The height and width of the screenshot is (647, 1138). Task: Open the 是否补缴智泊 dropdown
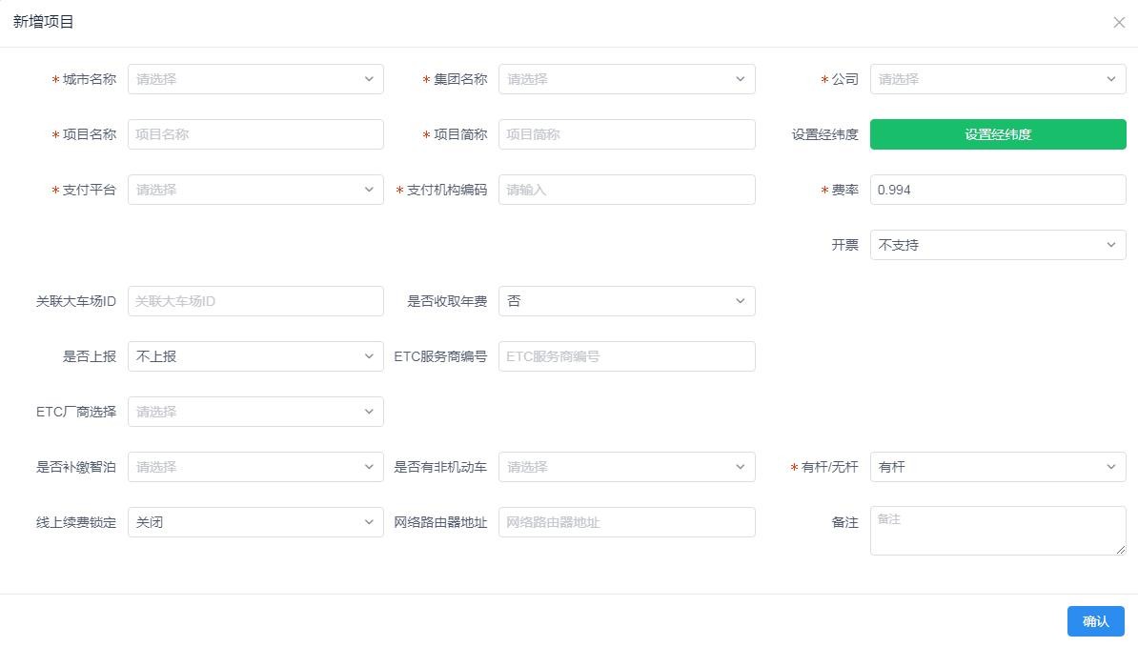(x=255, y=467)
